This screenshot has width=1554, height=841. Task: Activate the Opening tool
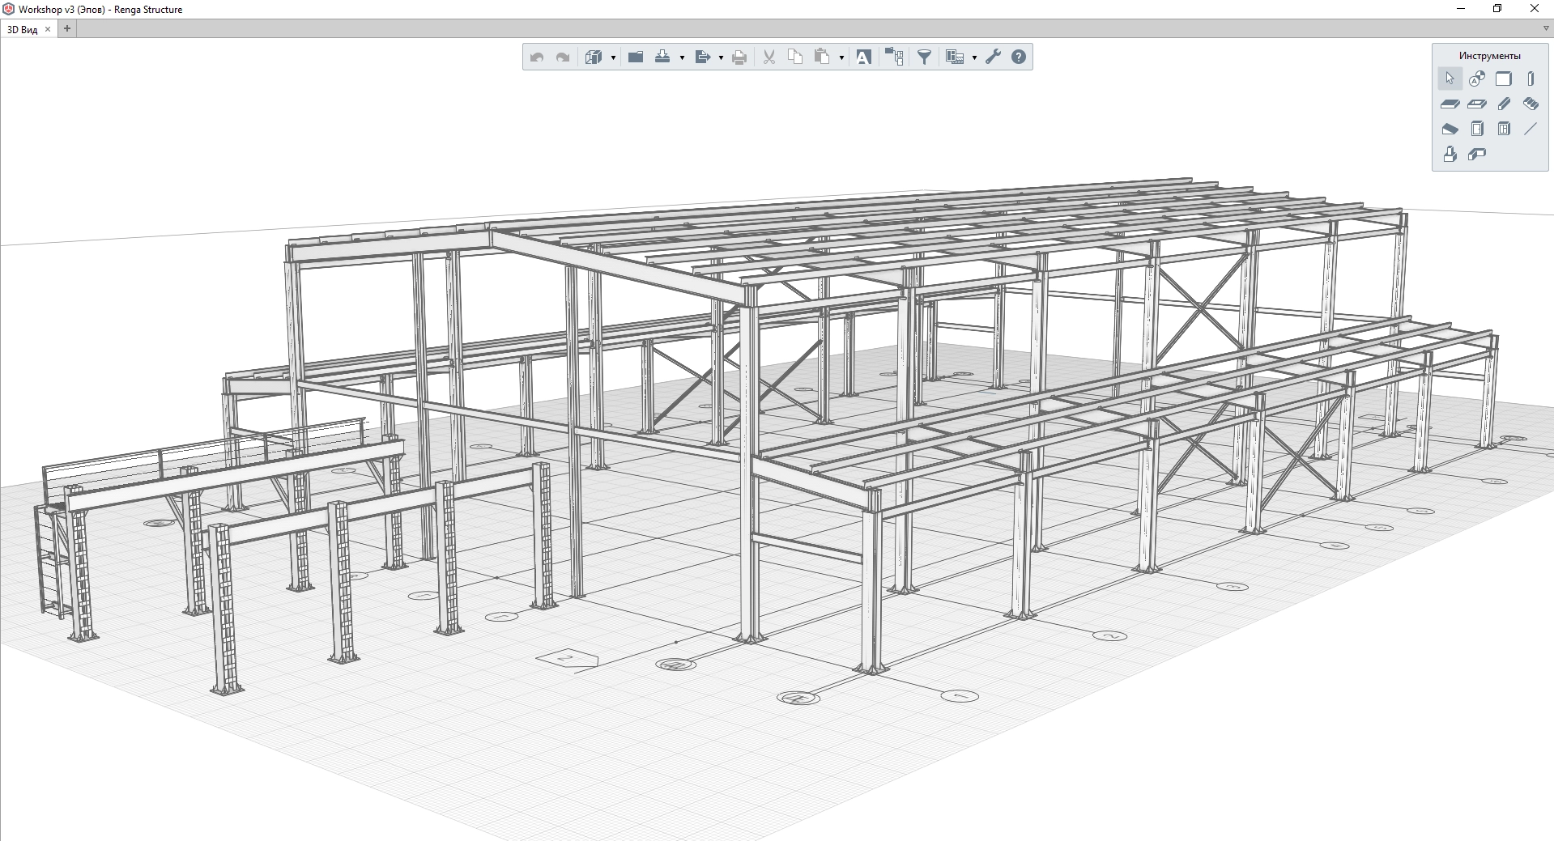click(1477, 104)
